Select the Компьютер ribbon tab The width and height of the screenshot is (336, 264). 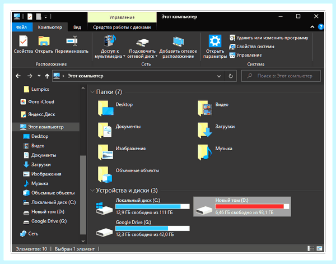(x=50, y=27)
